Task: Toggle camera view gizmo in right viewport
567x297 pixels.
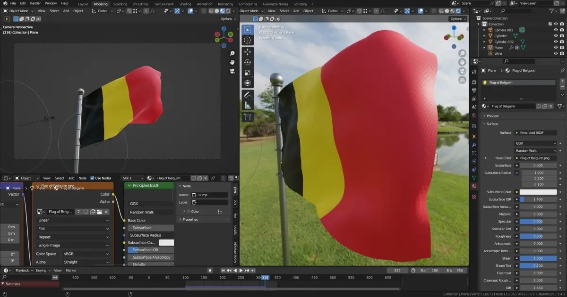Action: tap(462, 71)
